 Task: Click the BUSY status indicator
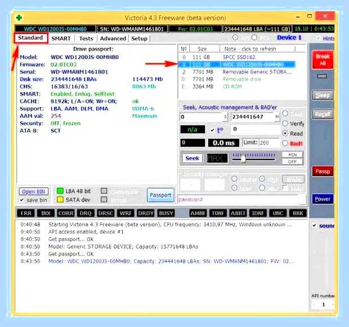[166, 214]
